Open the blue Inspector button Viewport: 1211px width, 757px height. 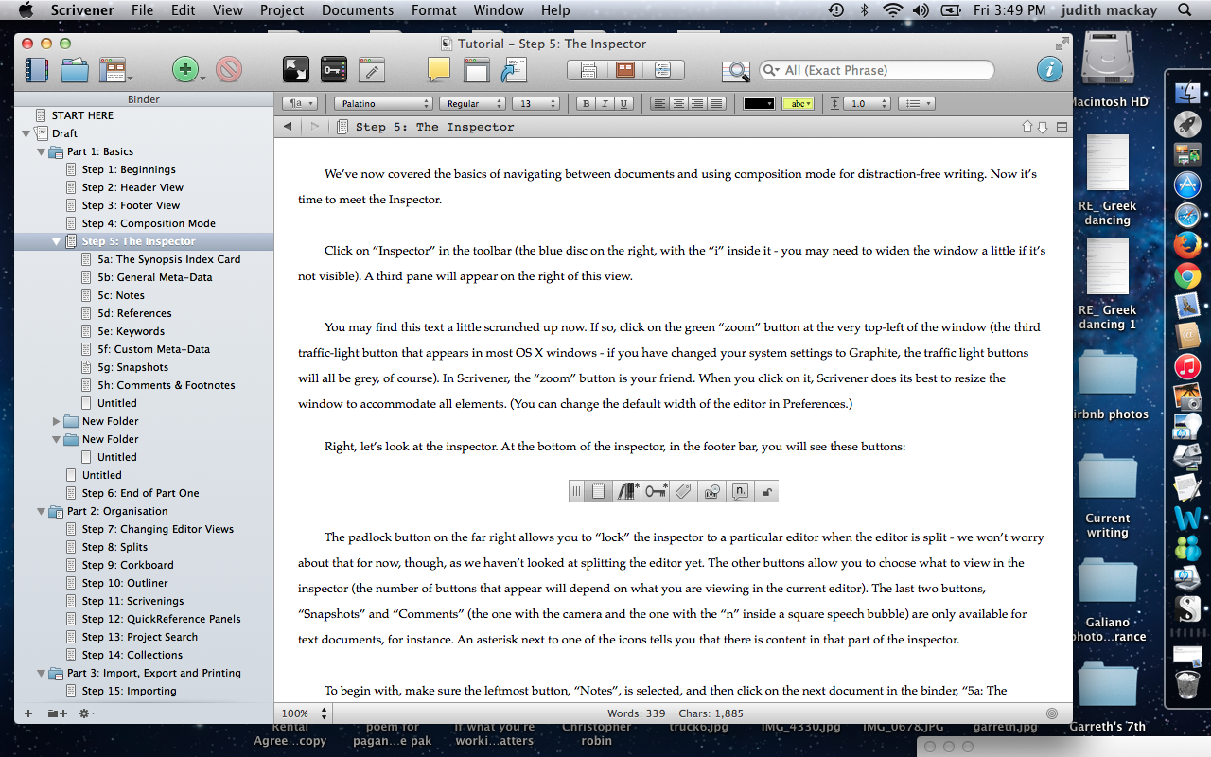pyautogui.click(x=1049, y=69)
